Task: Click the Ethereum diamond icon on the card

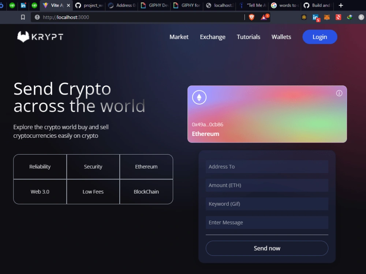Action: click(x=199, y=97)
